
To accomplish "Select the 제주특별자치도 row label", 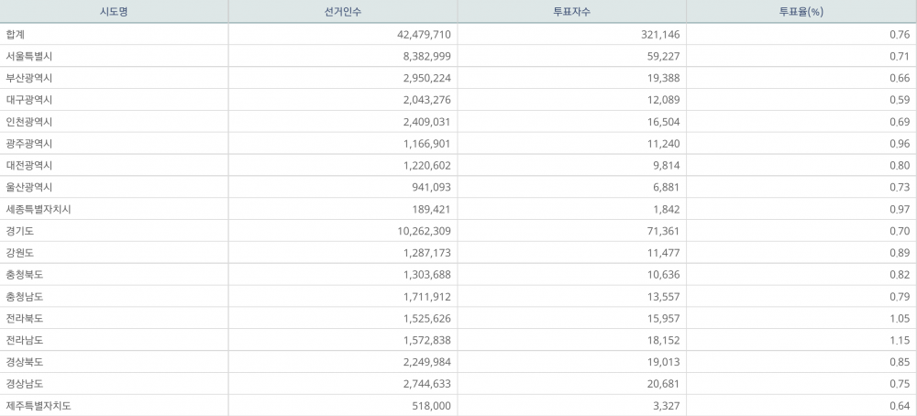I will (39, 406).
